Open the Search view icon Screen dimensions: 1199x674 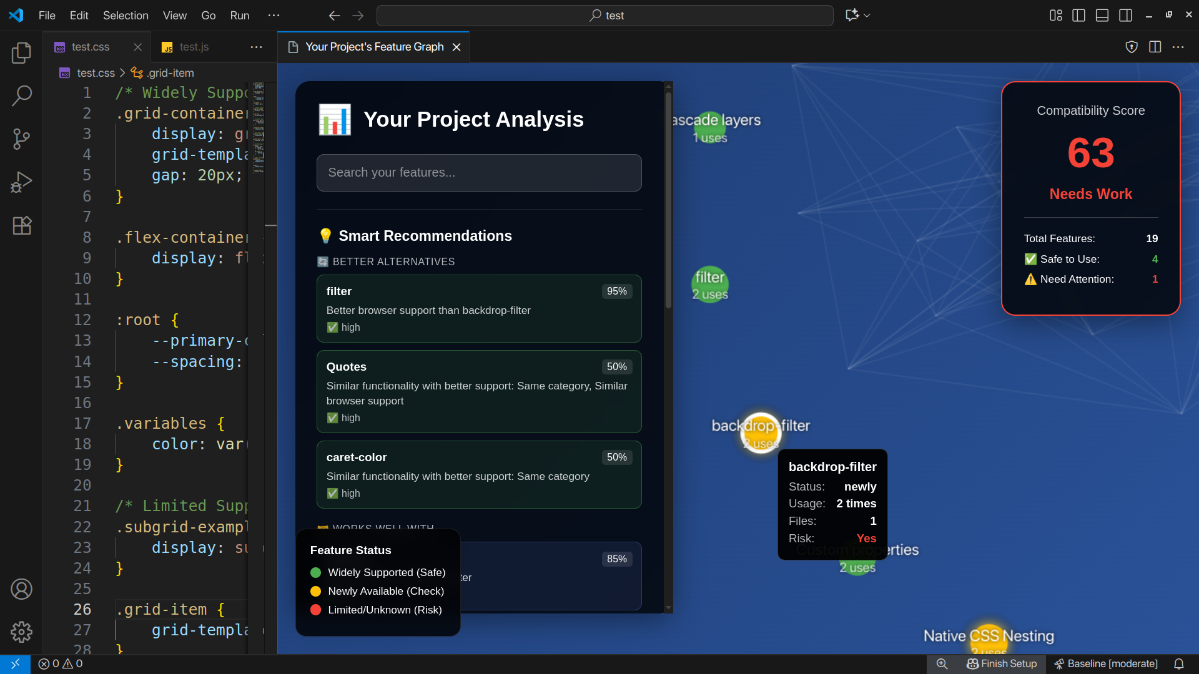click(21, 95)
